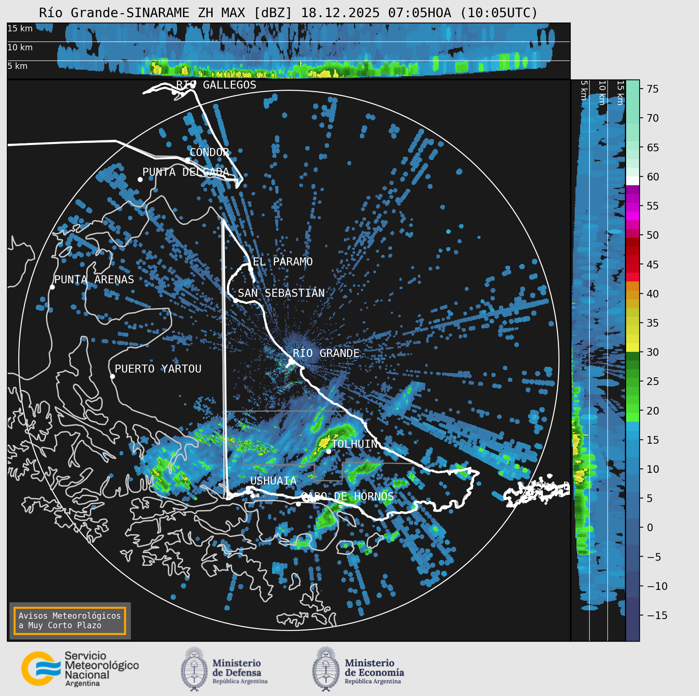Click the -15 value on the colorbar scale

click(x=657, y=615)
